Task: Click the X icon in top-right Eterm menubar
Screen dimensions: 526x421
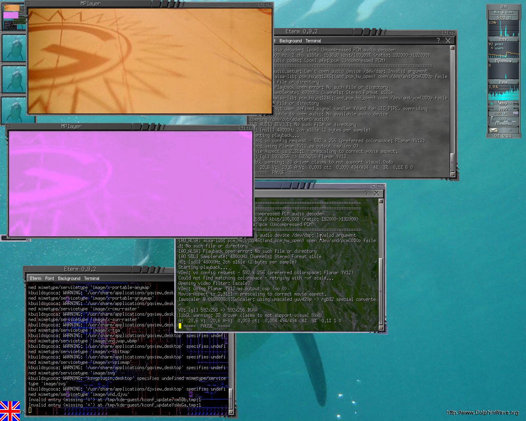Action: [x=448, y=40]
